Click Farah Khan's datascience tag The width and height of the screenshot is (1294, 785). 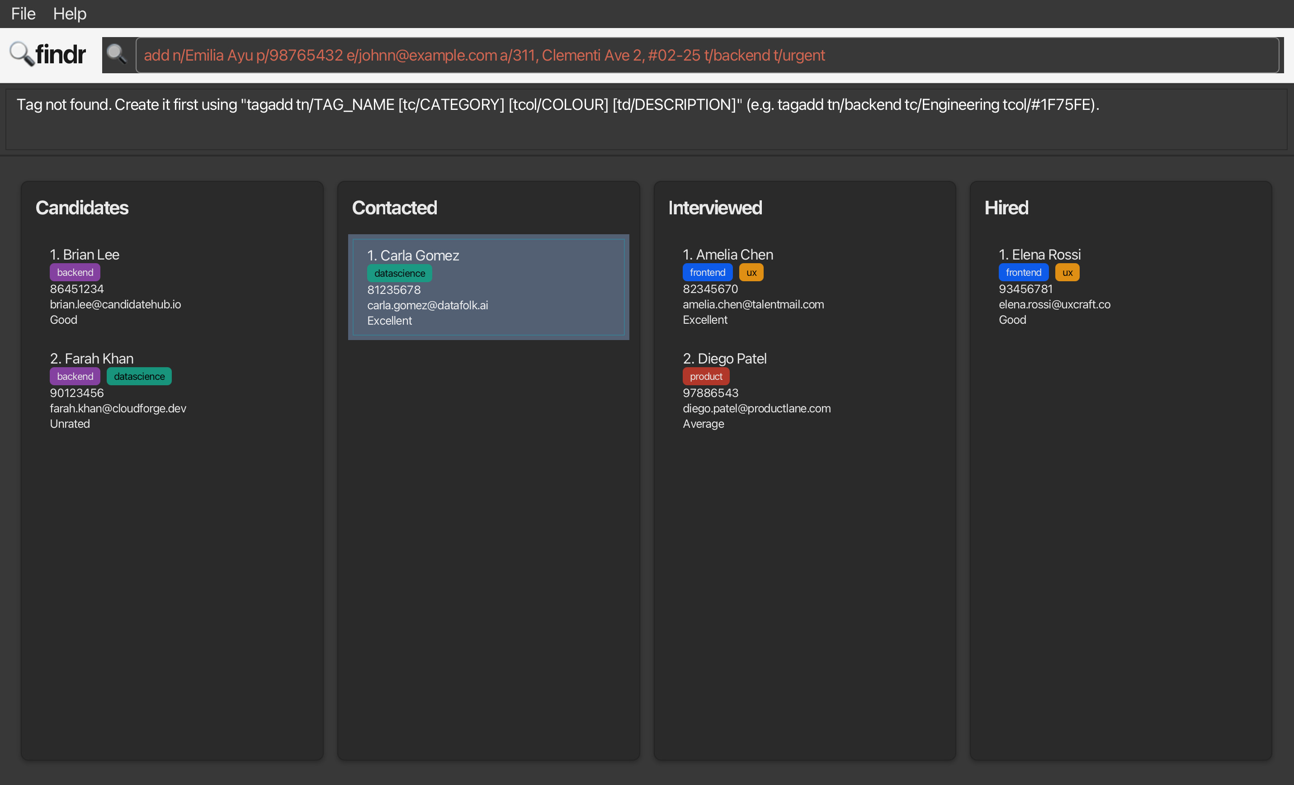coord(139,377)
